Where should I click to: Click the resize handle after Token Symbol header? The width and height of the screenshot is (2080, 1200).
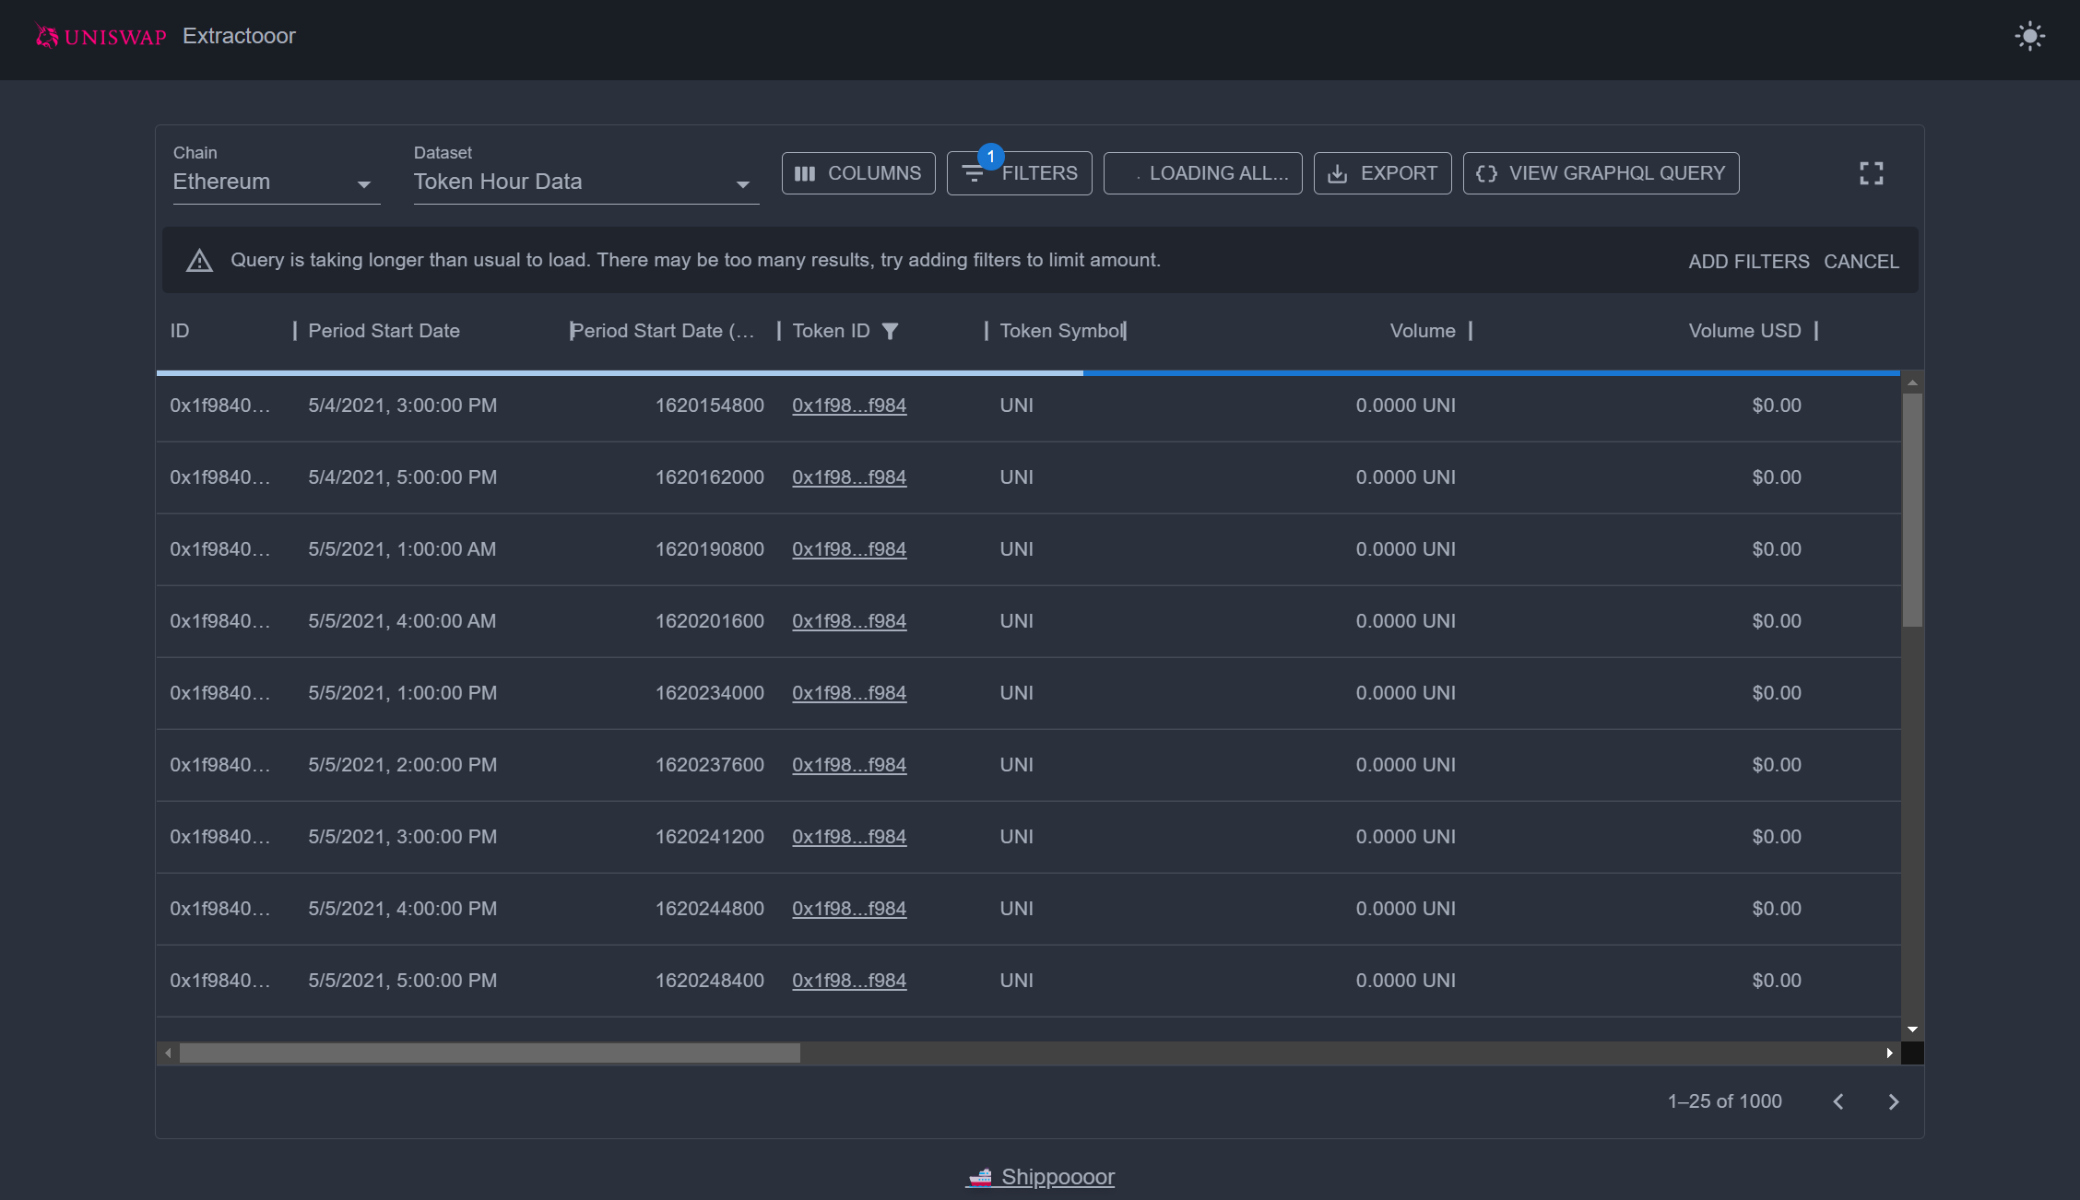coord(1125,331)
